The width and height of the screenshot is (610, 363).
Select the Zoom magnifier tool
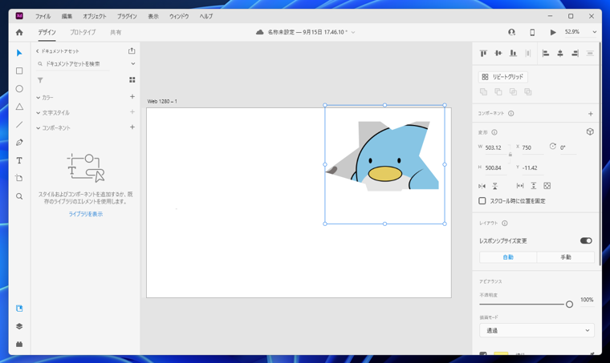(19, 196)
